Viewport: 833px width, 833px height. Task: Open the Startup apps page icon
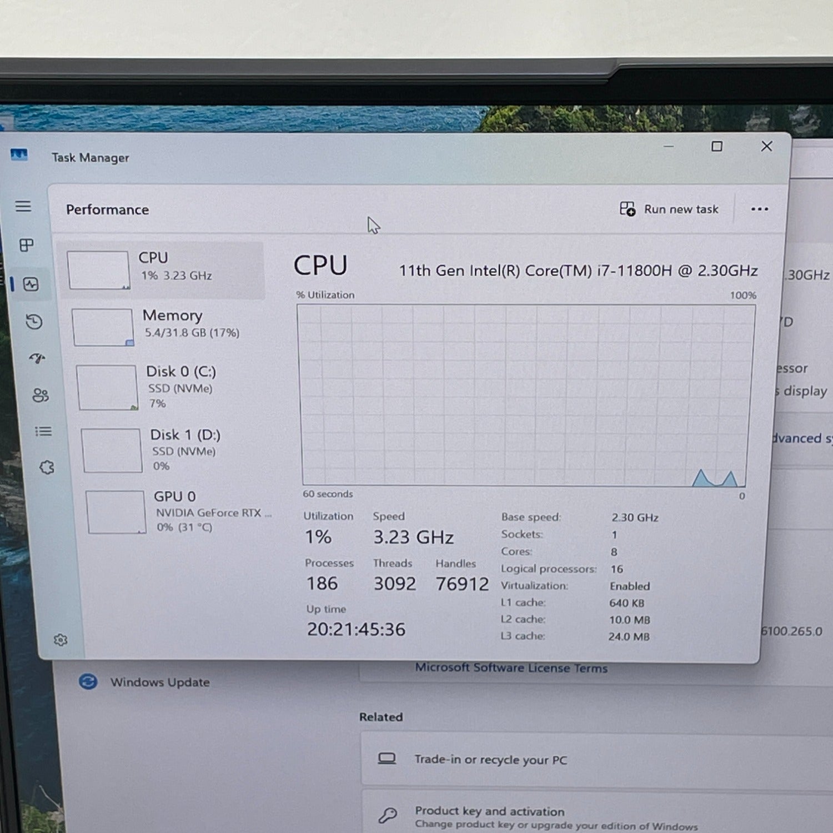click(x=37, y=358)
